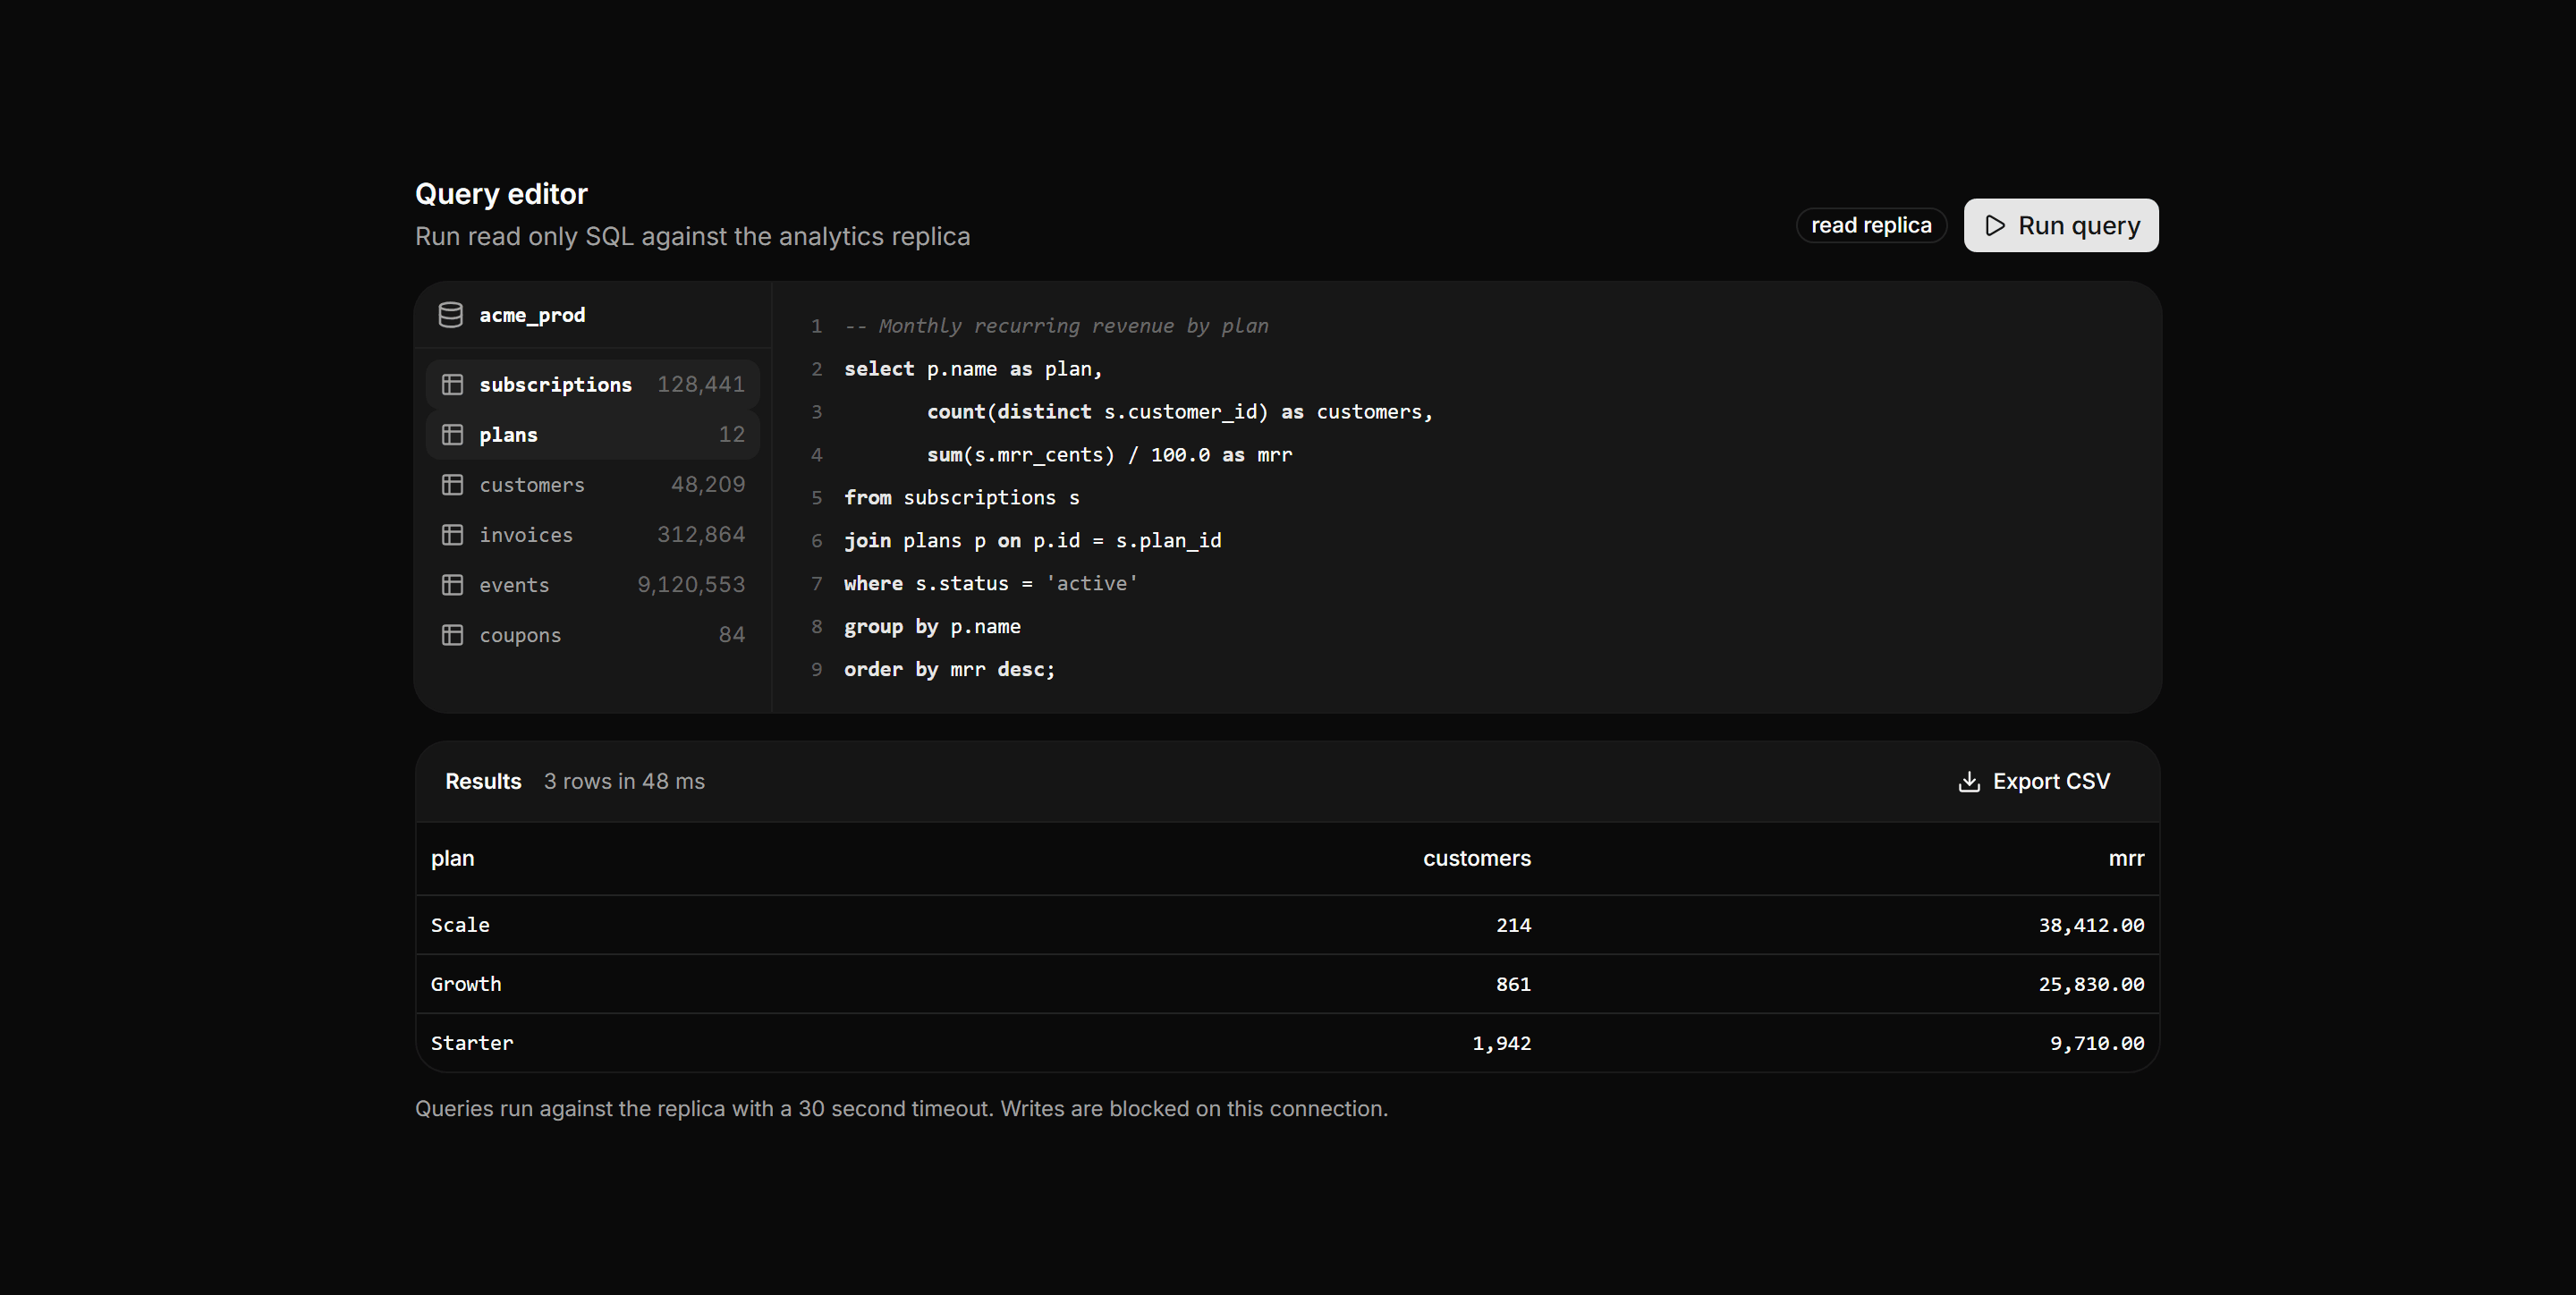Viewport: 2576px width, 1295px height.
Task: Export results as CSV
Action: pyautogui.click(x=2033, y=781)
